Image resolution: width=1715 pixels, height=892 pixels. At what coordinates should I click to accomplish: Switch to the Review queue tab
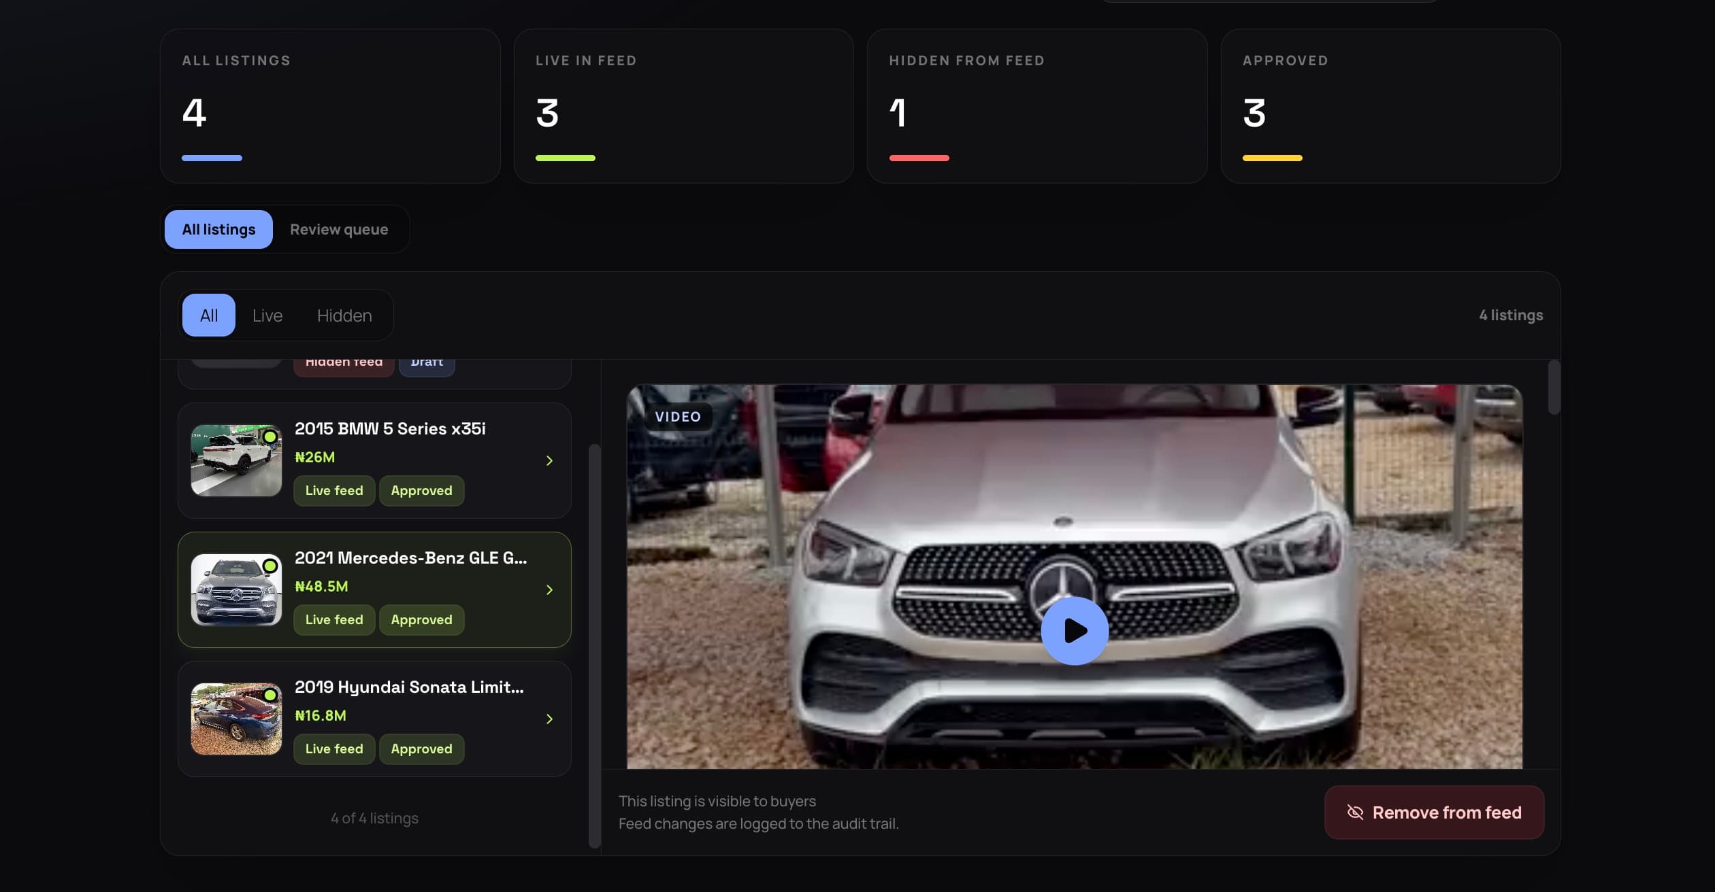[x=339, y=229]
